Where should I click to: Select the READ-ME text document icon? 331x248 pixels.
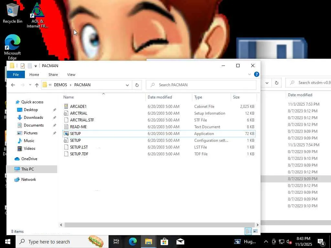click(x=66, y=127)
